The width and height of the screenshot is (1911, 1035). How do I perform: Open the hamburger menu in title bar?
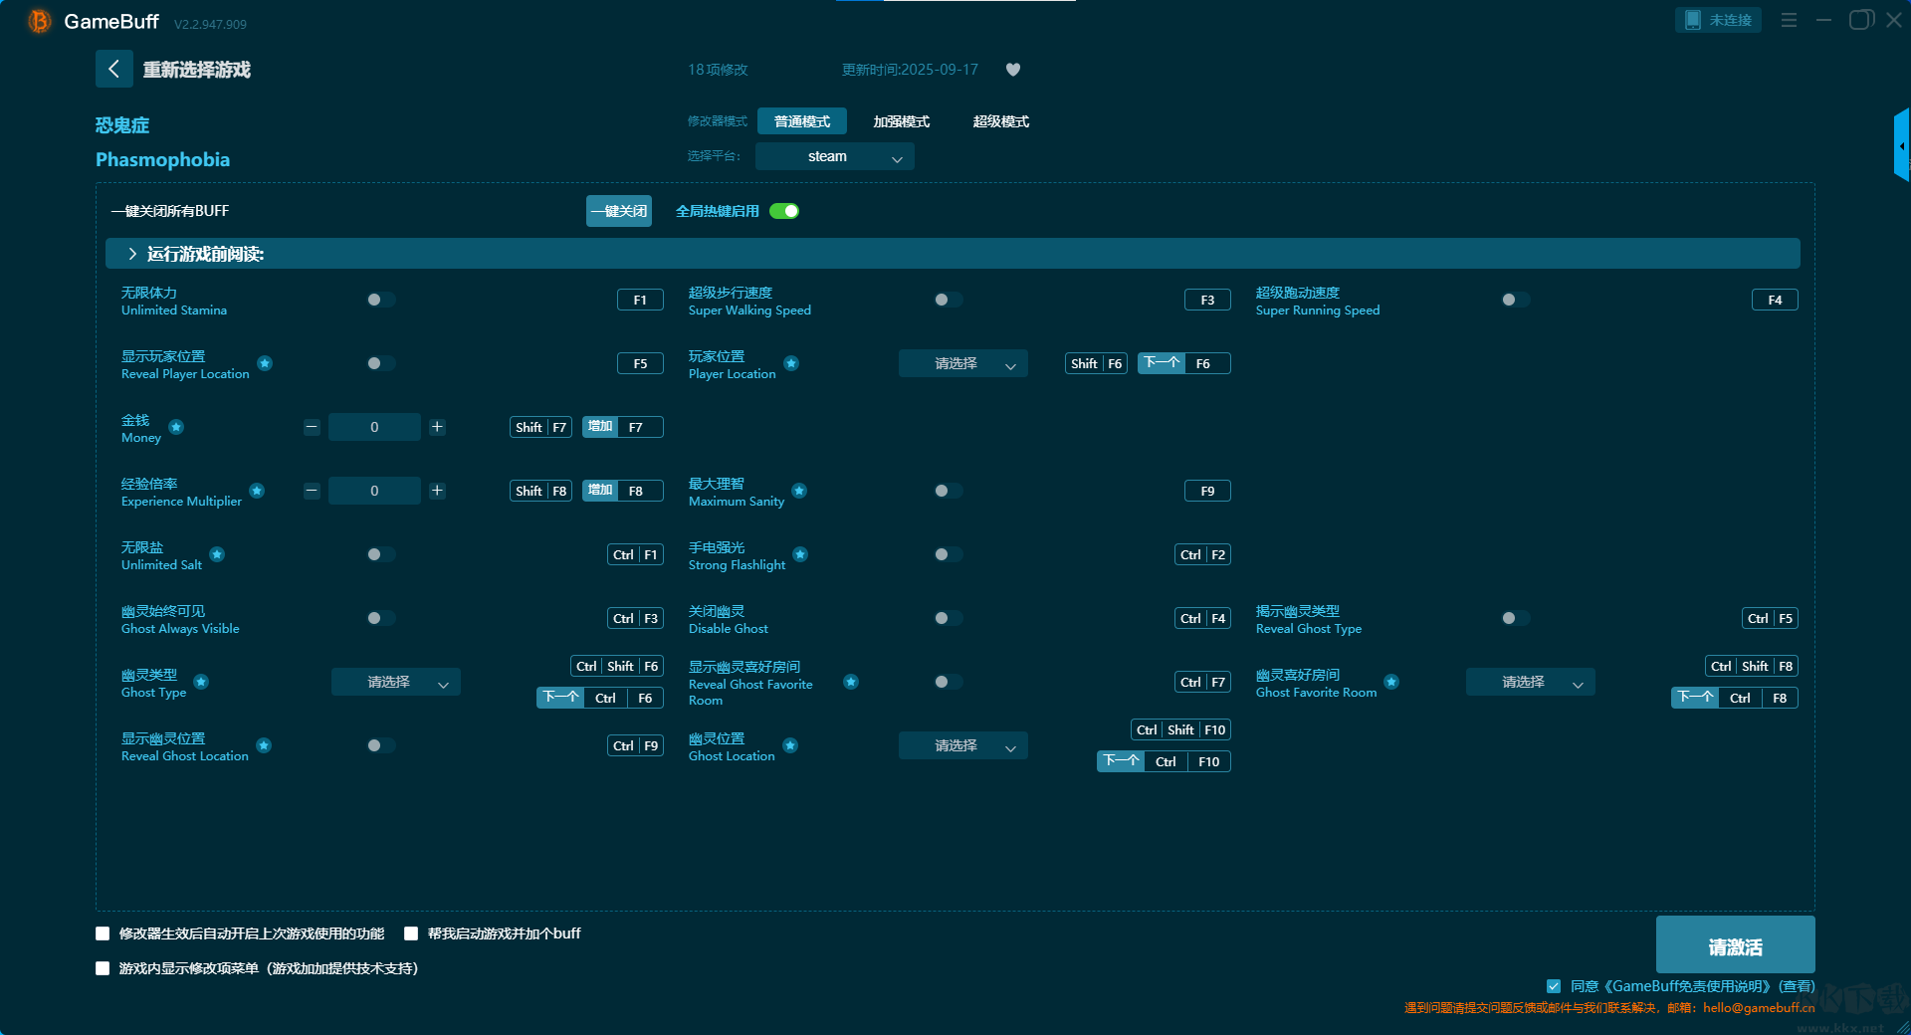[1789, 20]
